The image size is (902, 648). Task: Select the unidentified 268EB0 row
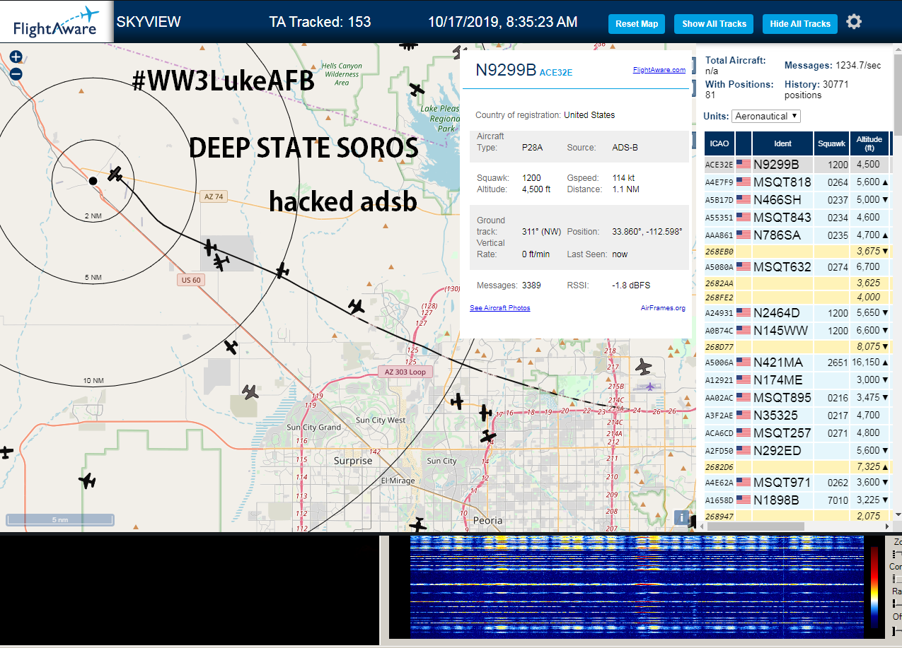(797, 251)
